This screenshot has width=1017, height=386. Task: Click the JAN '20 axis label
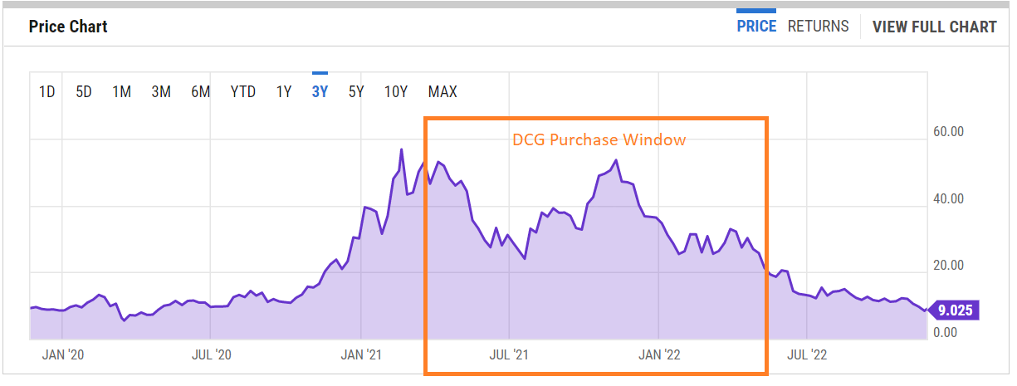[64, 354]
